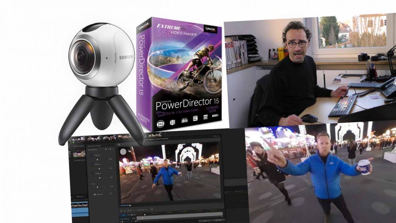Select the second media library thumbnail
Image resolution: width=396 pixels, height=223 pixels.
pos(95,139)
